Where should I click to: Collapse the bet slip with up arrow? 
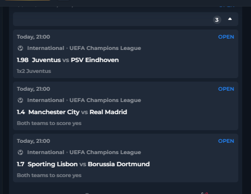point(230,19)
